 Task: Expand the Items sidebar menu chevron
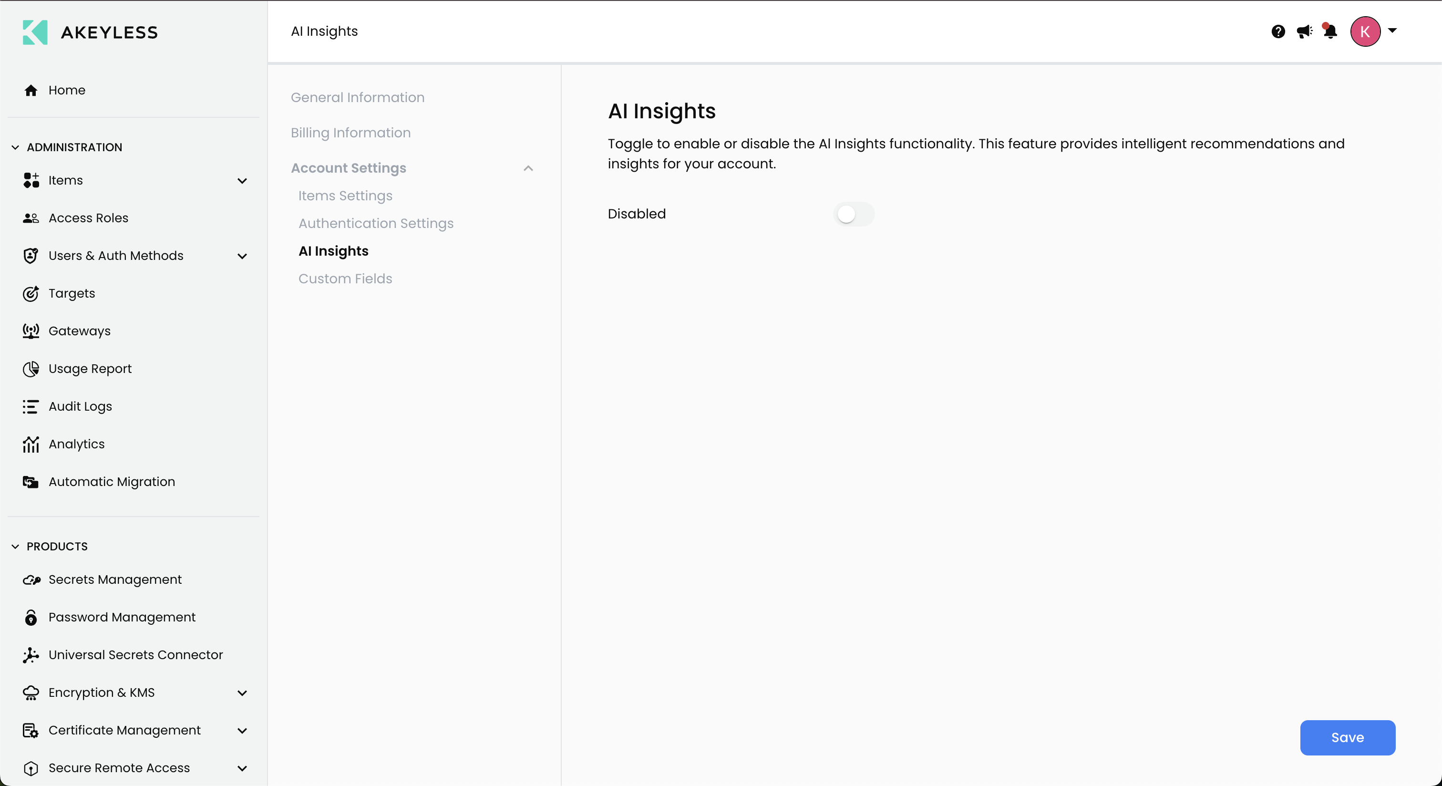pos(242,181)
